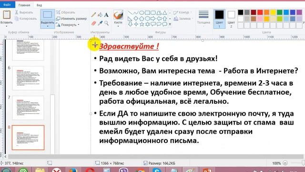Choose the Four-point star shape
The image size is (305, 172).
tap(136, 24)
